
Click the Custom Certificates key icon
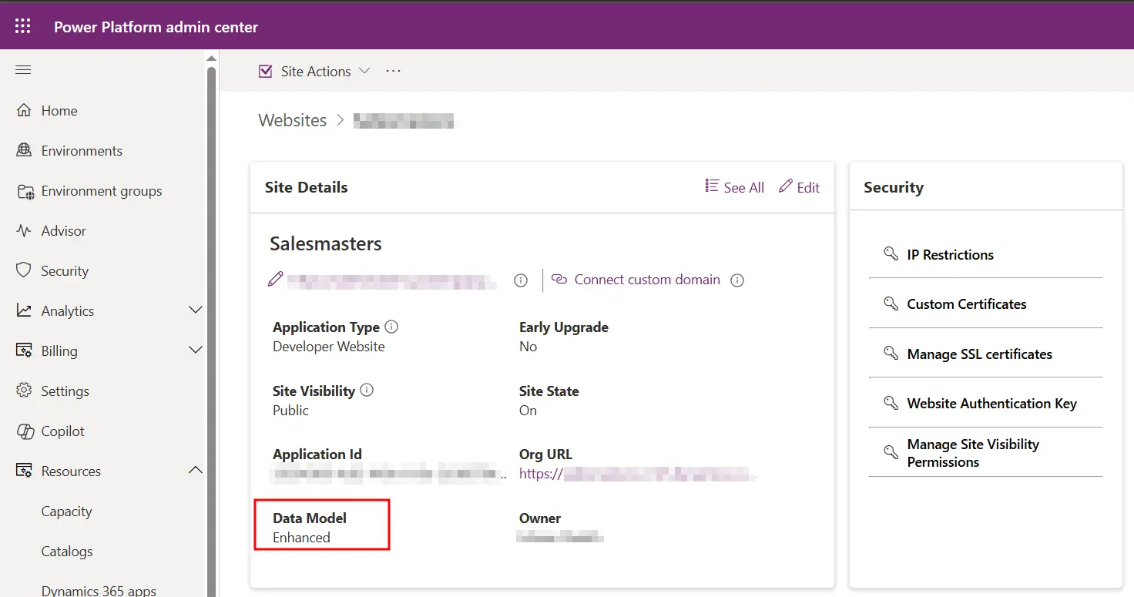891,303
